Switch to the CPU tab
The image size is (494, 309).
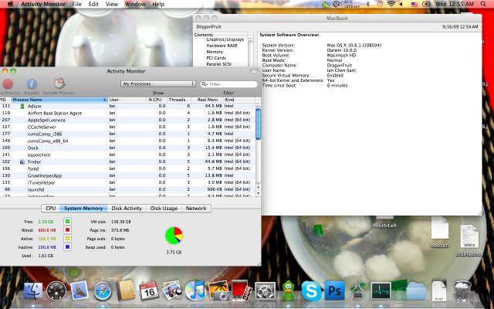[x=50, y=208]
